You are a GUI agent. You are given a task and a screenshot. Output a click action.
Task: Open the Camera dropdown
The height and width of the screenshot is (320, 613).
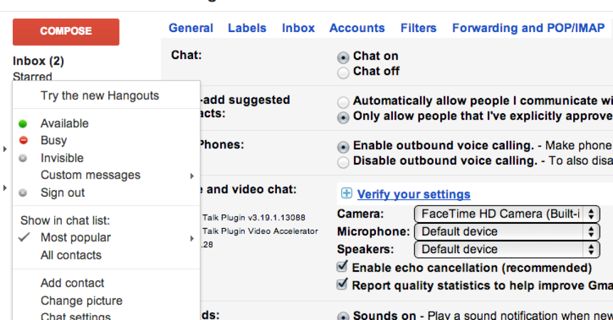coord(507,214)
